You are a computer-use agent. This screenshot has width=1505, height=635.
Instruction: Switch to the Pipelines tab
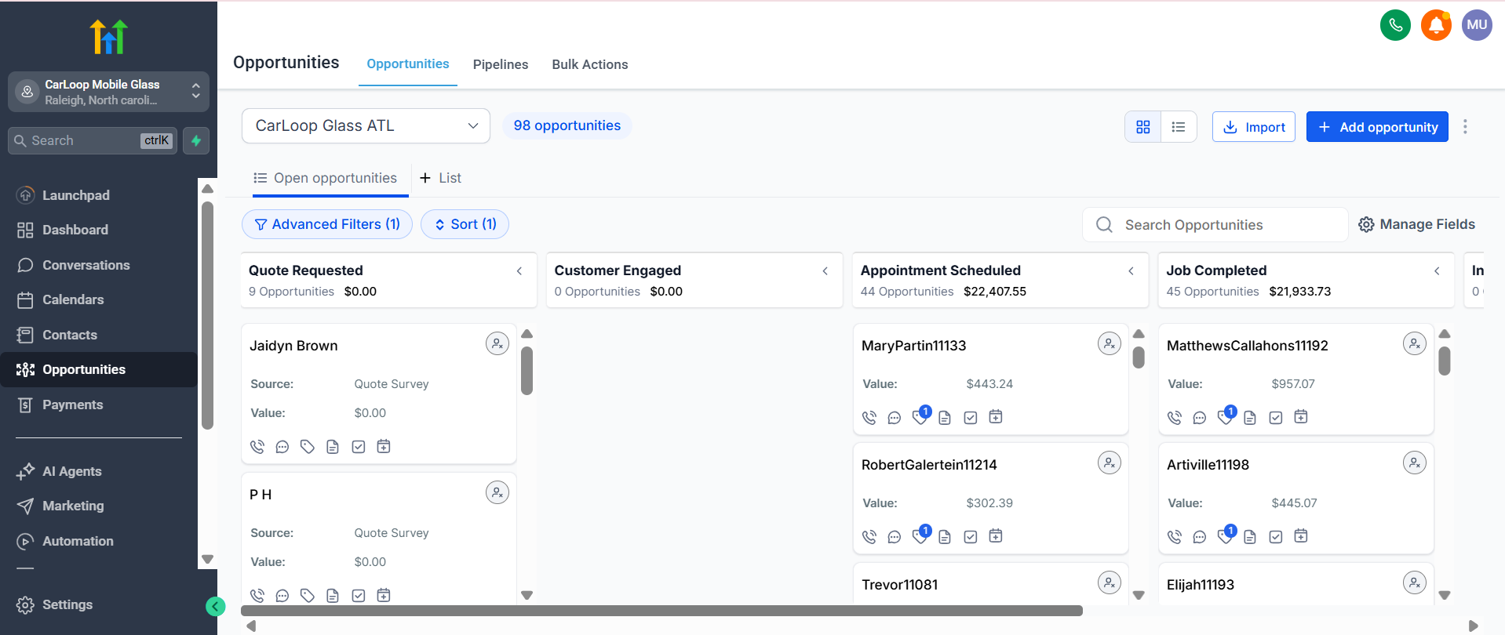[x=501, y=64]
